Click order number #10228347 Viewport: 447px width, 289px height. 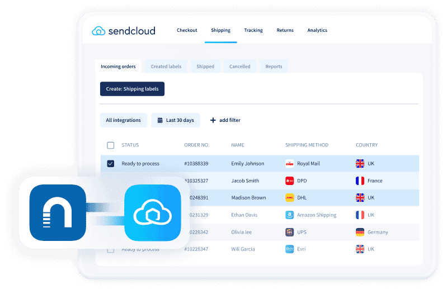click(x=196, y=249)
